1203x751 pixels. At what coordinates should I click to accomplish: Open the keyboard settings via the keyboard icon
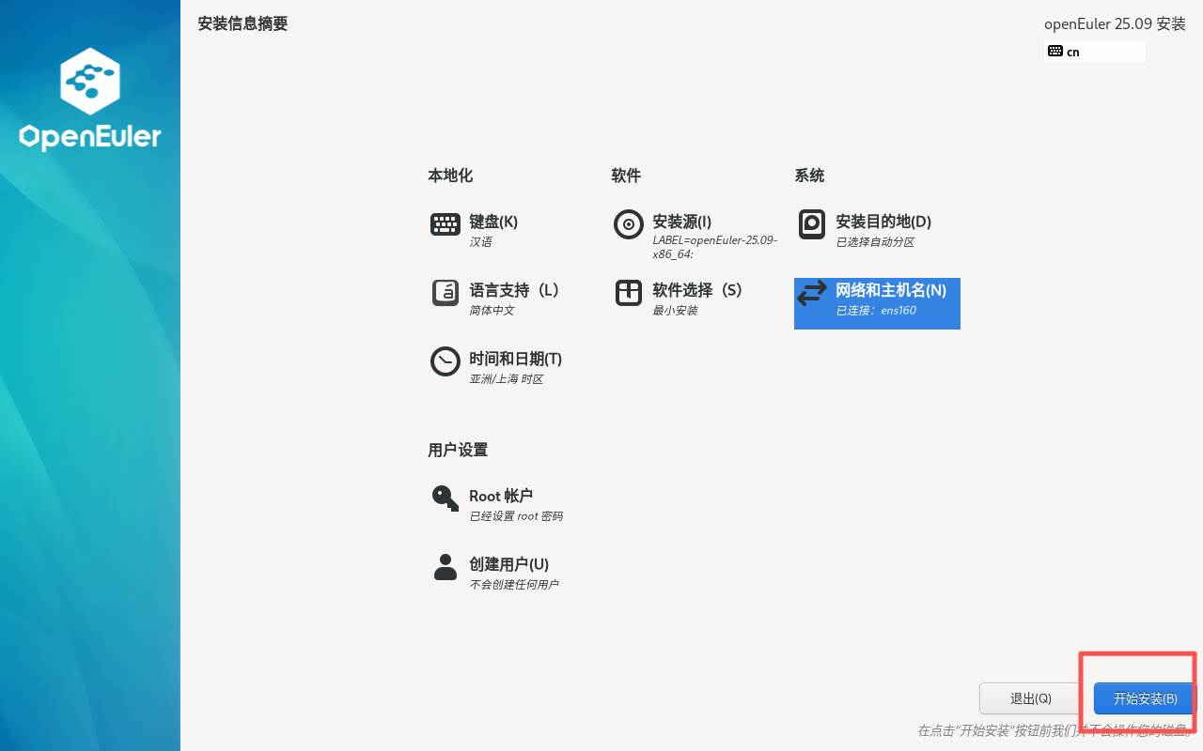[x=445, y=224]
